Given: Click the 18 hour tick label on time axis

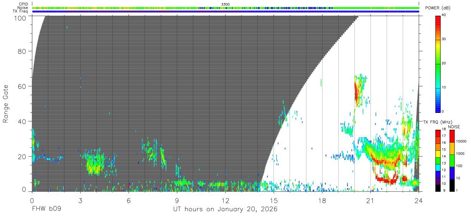Looking at the screenshot, I should pyautogui.click(x=322, y=200).
